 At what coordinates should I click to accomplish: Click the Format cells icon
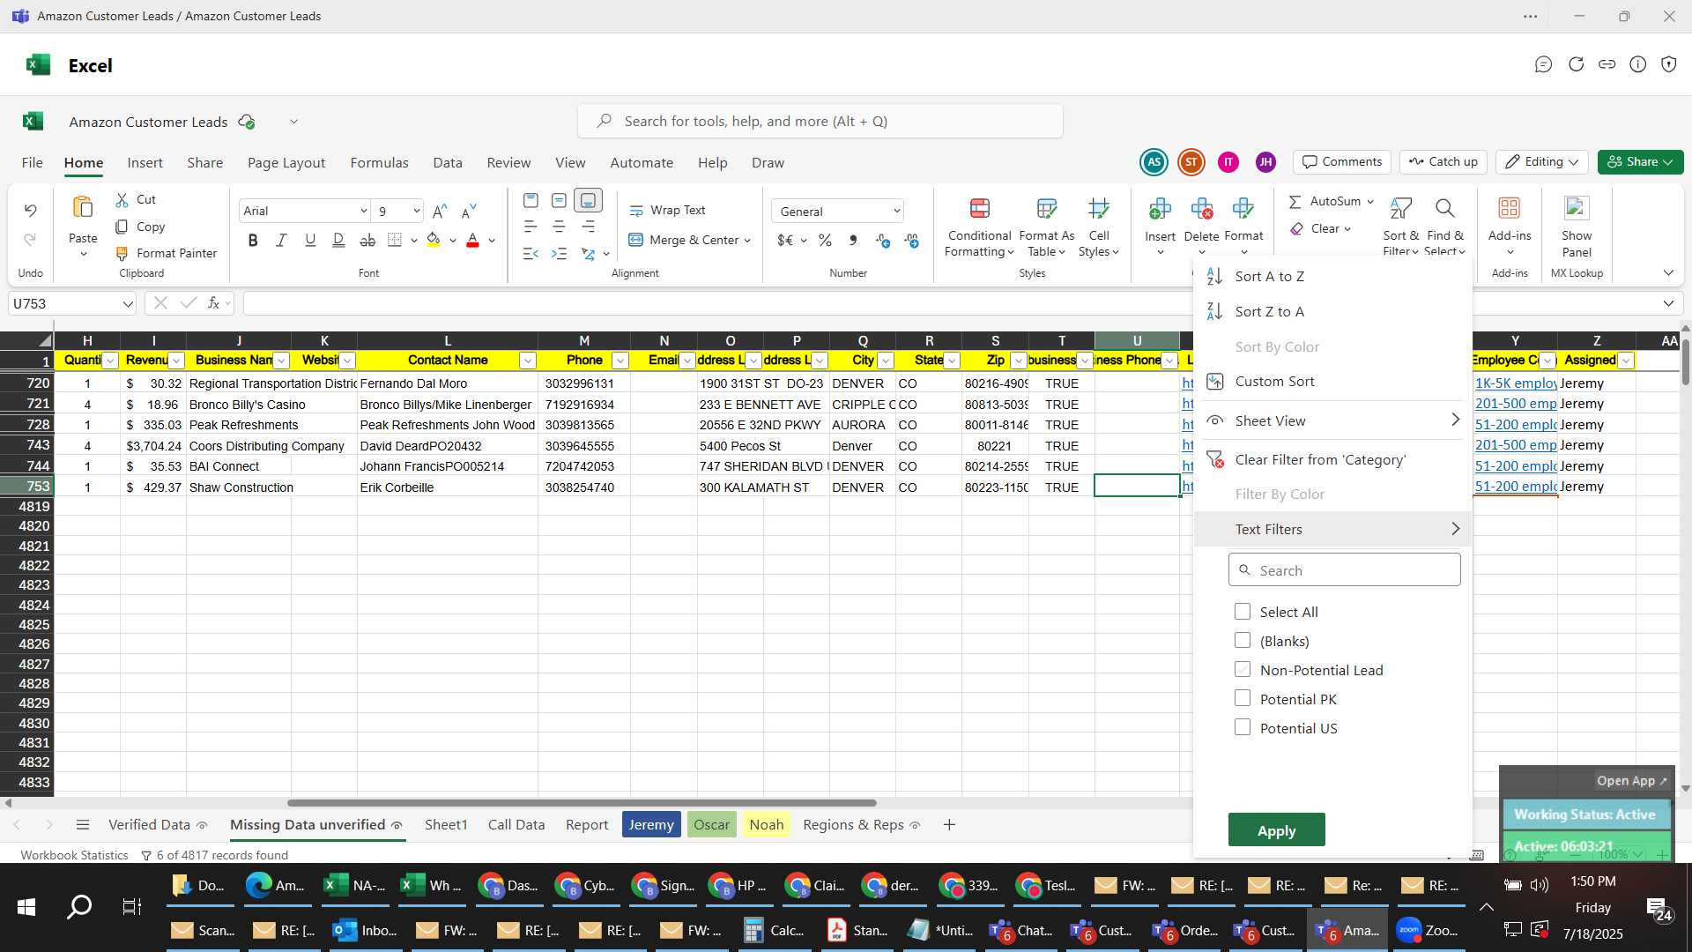(1243, 209)
